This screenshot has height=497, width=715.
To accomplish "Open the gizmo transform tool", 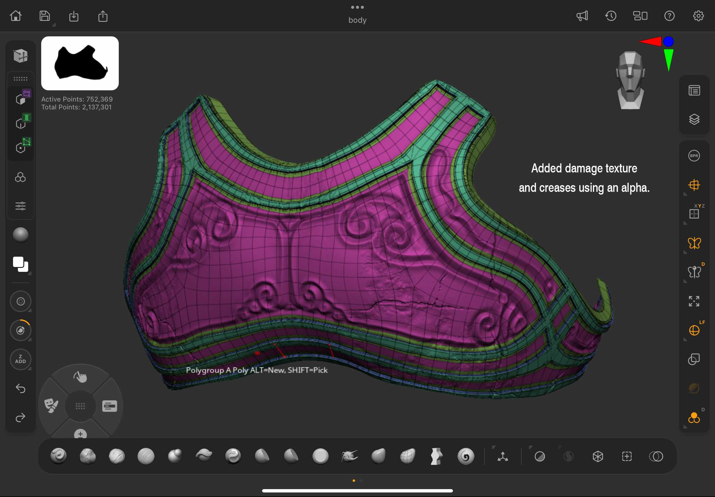I will point(503,456).
